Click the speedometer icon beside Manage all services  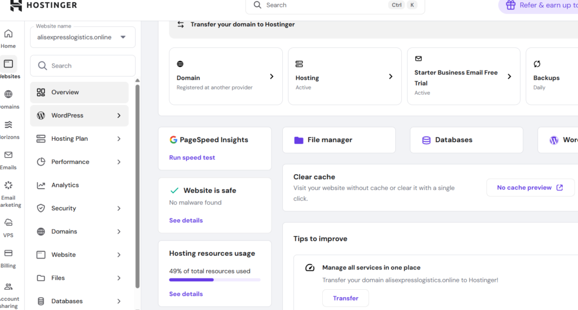point(310,268)
